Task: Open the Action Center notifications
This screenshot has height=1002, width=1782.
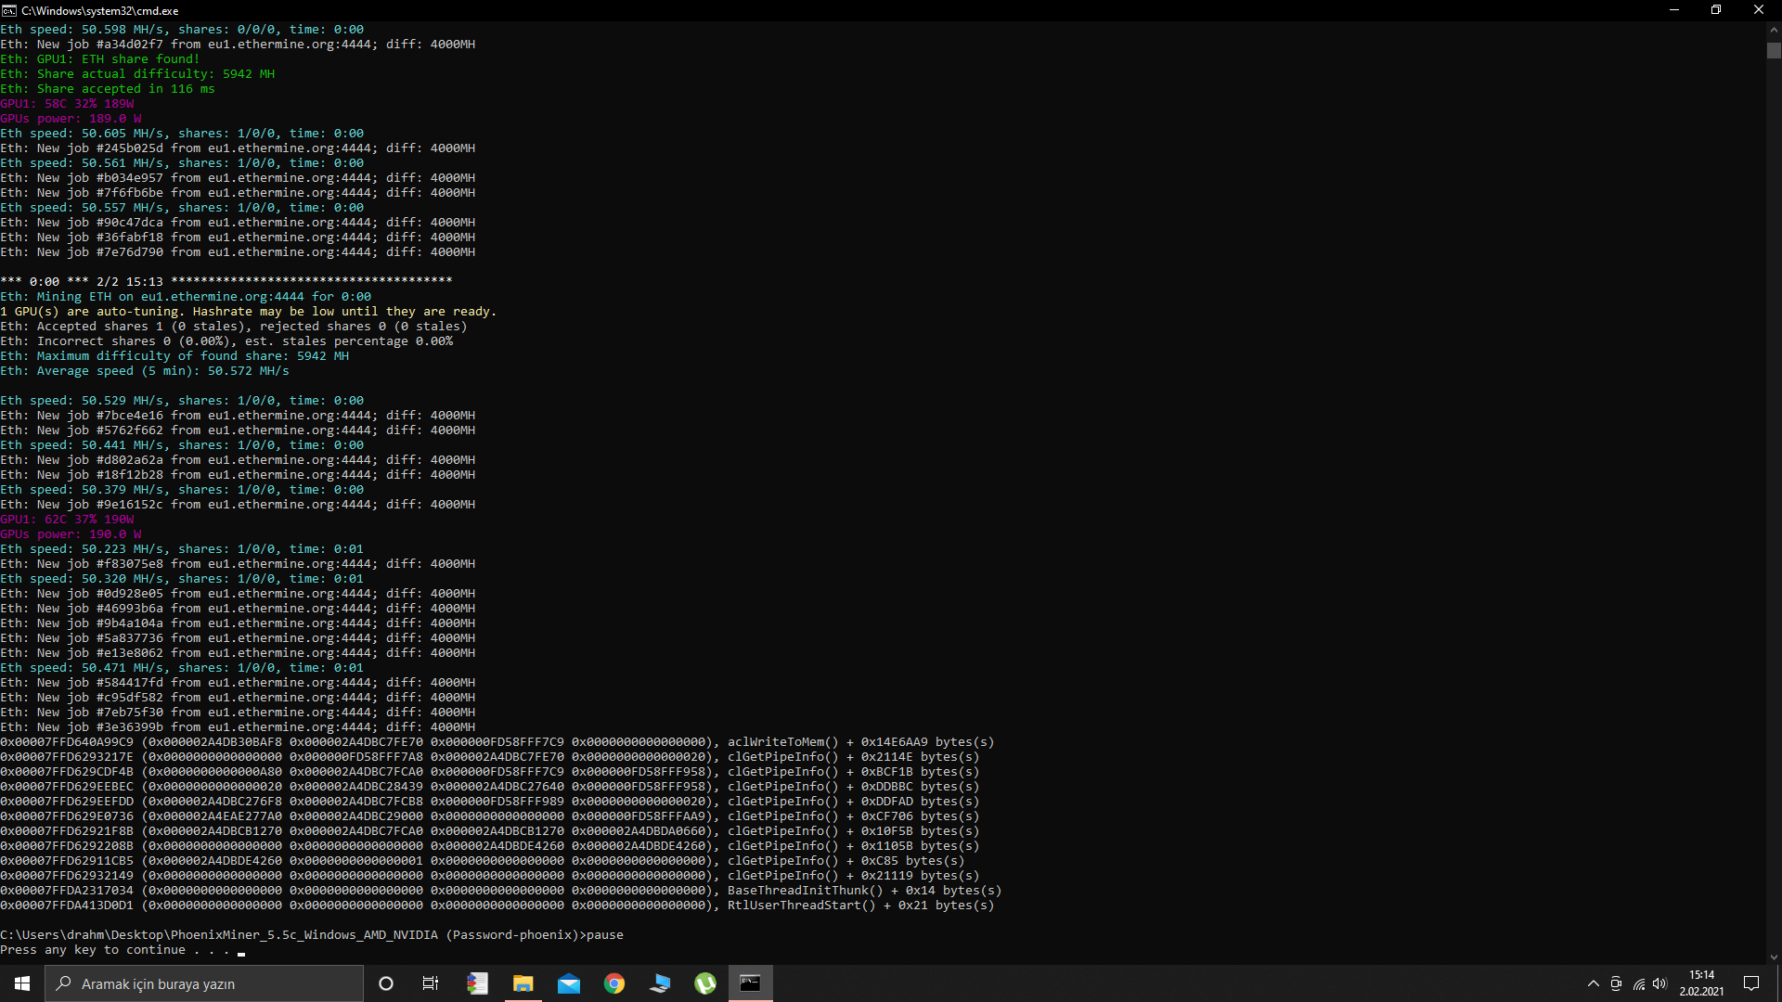Action: [x=1751, y=983]
